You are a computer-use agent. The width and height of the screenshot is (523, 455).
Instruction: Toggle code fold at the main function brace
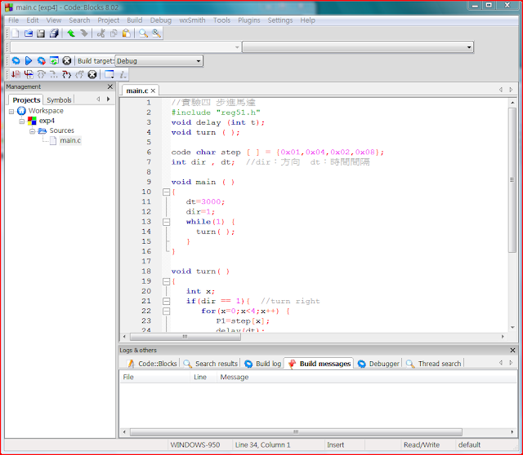pos(166,192)
